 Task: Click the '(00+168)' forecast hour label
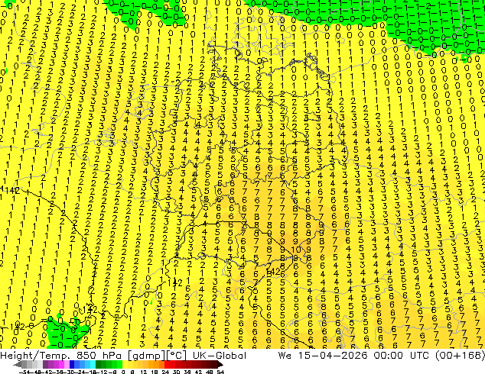pos(460,356)
